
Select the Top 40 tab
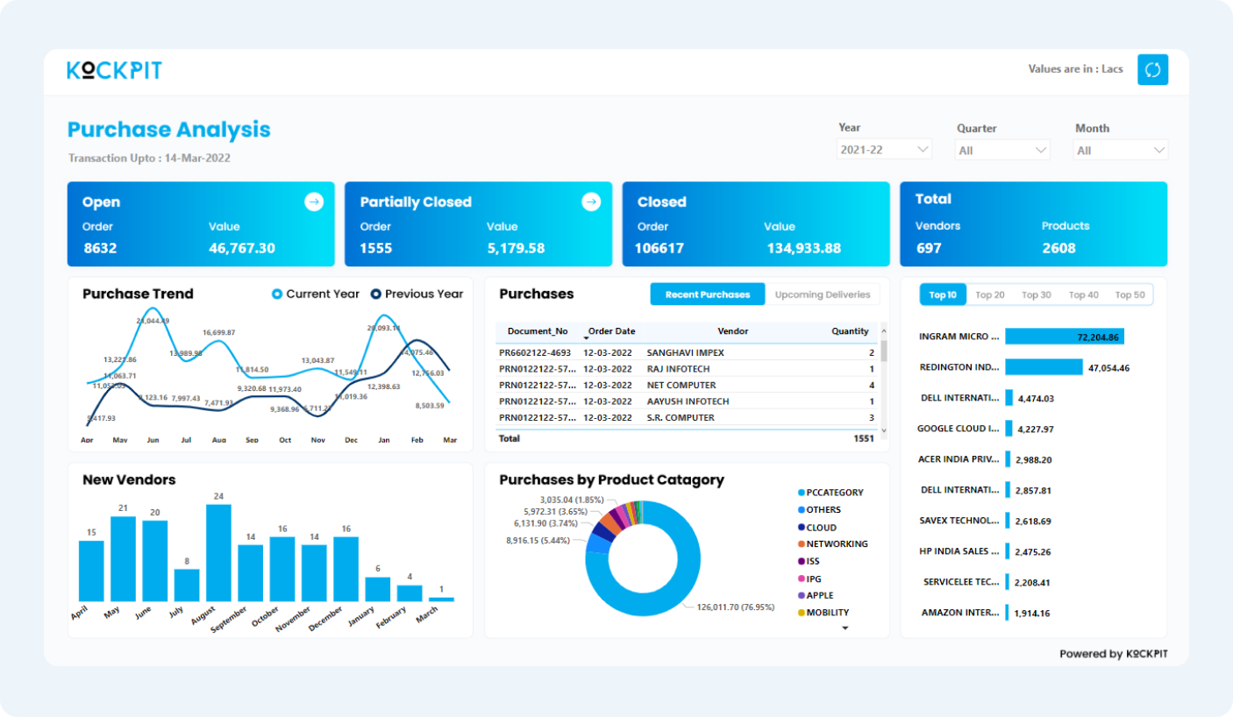click(1084, 295)
